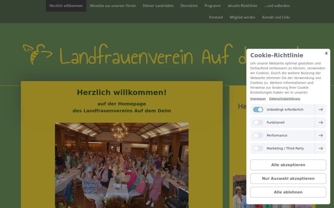Click the Performance label text
The image size is (334, 208).
(276, 135)
